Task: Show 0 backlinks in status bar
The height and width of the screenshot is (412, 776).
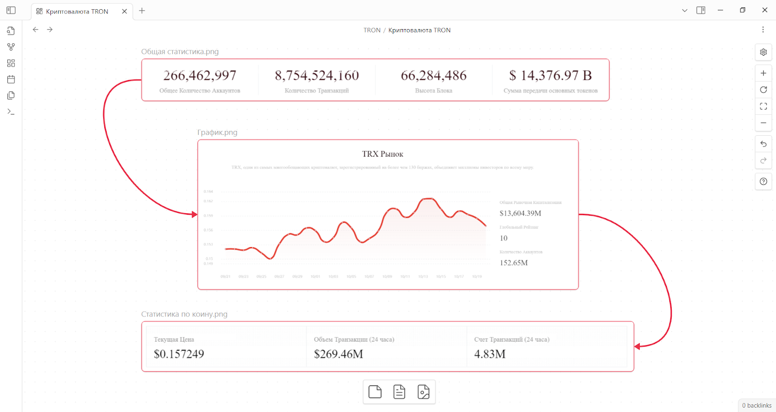Action: click(757, 406)
